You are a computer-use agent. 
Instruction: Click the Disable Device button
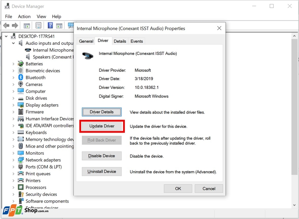click(102, 156)
